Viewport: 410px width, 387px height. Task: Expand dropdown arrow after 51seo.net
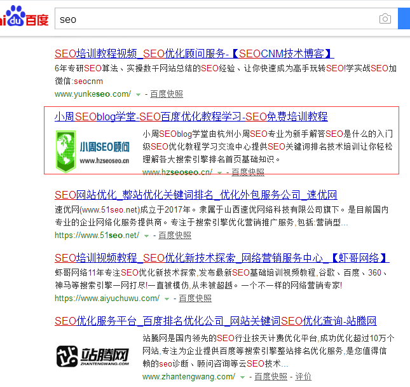146,236
